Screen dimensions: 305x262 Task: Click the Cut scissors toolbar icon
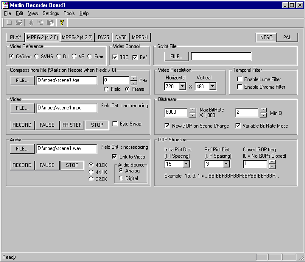click(31, 22)
